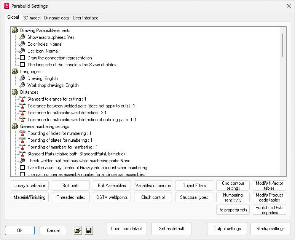Click the wrench icon beside Check welded part contours
Viewport: 295px width, 240px height.
pyautogui.click(x=22, y=160)
